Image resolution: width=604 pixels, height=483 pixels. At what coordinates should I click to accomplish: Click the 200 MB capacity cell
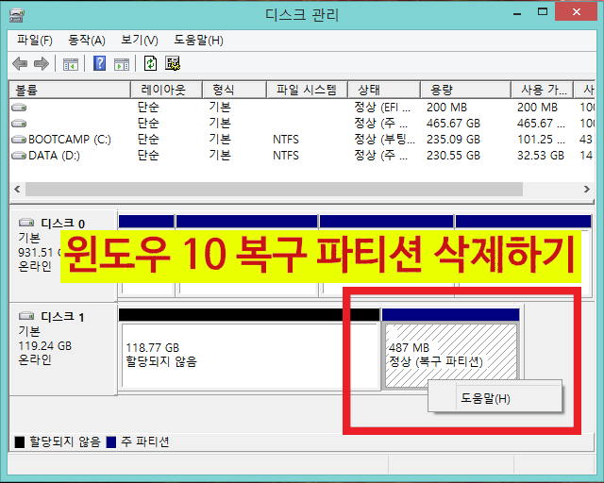coord(446,108)
